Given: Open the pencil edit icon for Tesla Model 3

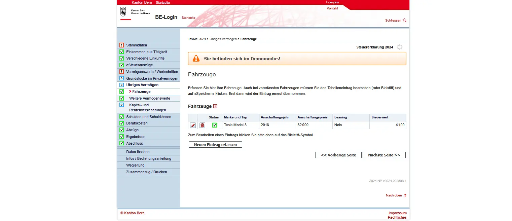Looking at the screenshot, I should [192, 125].
